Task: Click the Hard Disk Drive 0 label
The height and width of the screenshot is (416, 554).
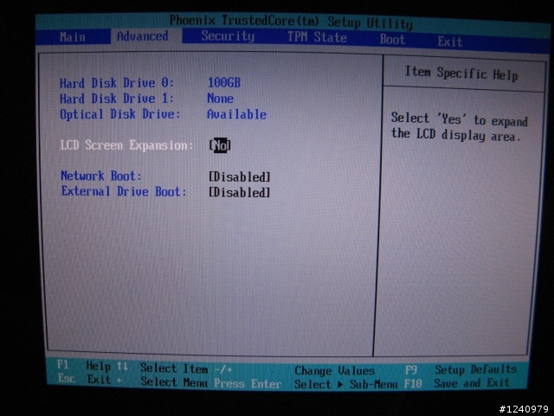Action: [x=117, y=83]
